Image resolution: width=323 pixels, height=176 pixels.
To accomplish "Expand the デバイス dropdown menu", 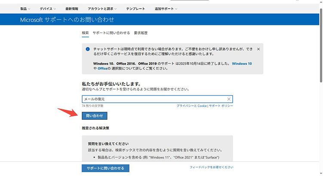I will pos(48,9).
